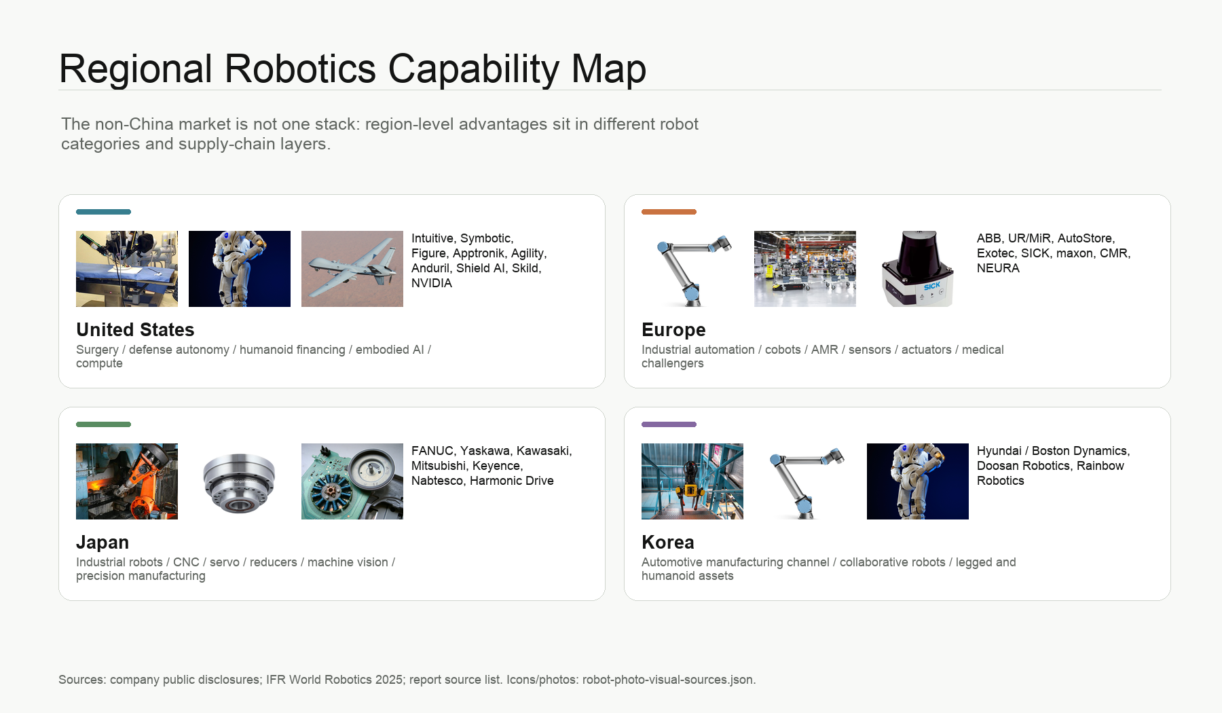This screenshot has height=713, width=1222.
Task: Click the Hyundai / Boston Dynamics company list
Action: click(1053, 466)
